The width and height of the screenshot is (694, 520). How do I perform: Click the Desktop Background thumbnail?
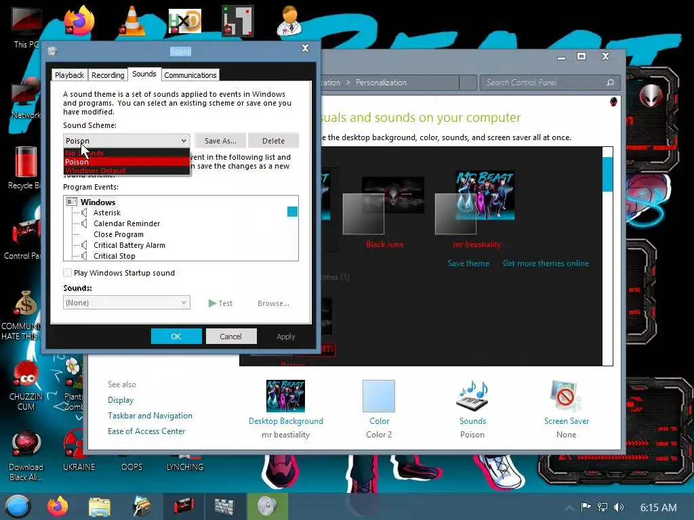(x=285, y=395)
